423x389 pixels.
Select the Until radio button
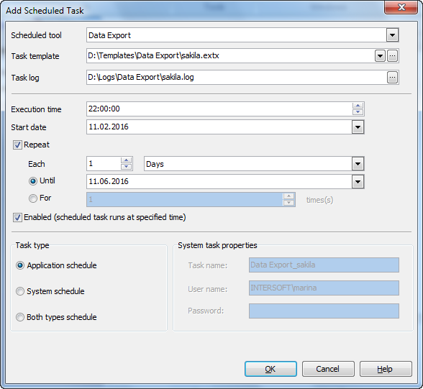click(33, 181)
